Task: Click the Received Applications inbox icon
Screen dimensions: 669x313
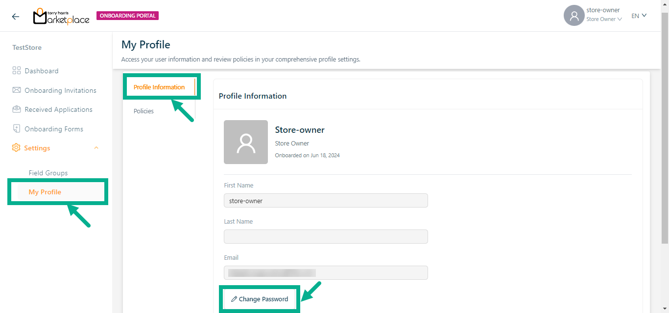Action: click(x=17, y=109)
